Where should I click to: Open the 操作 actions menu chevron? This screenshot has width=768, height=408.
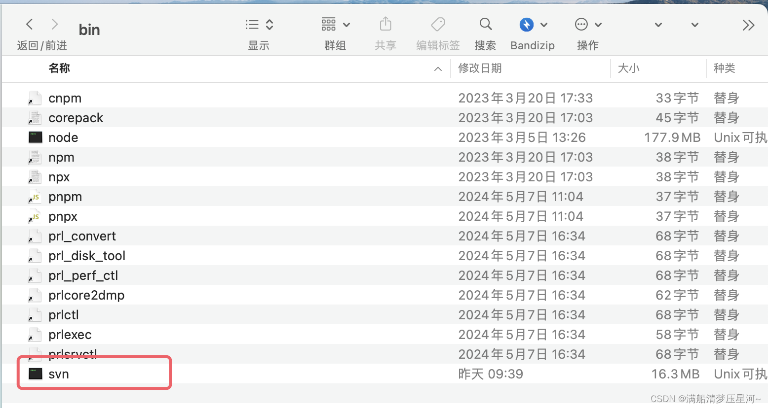[x=598, y=24]
